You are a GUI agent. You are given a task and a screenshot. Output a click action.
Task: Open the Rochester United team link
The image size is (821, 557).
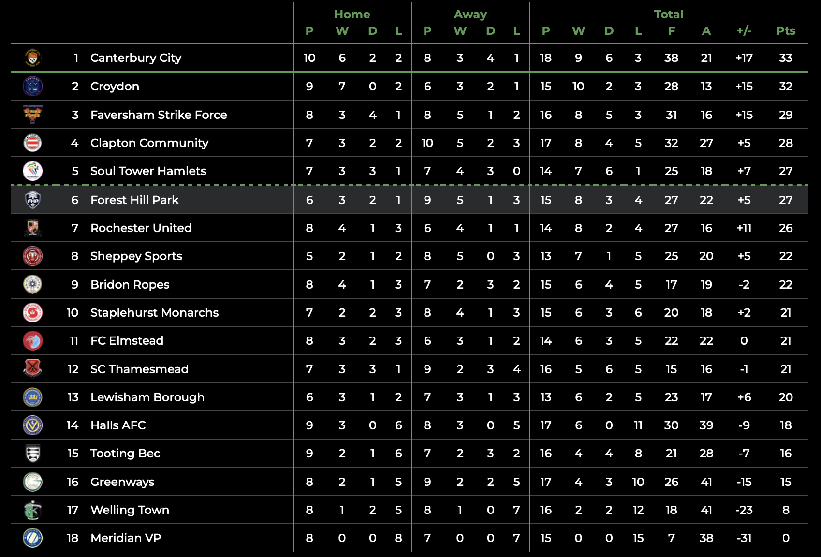[x=141, y=228]
